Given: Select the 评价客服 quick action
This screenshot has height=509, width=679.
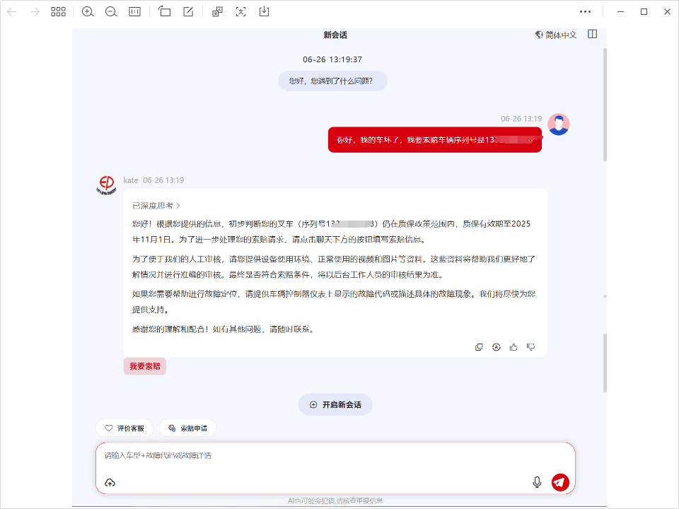Looking at the screenshot, I should (124, 428).
